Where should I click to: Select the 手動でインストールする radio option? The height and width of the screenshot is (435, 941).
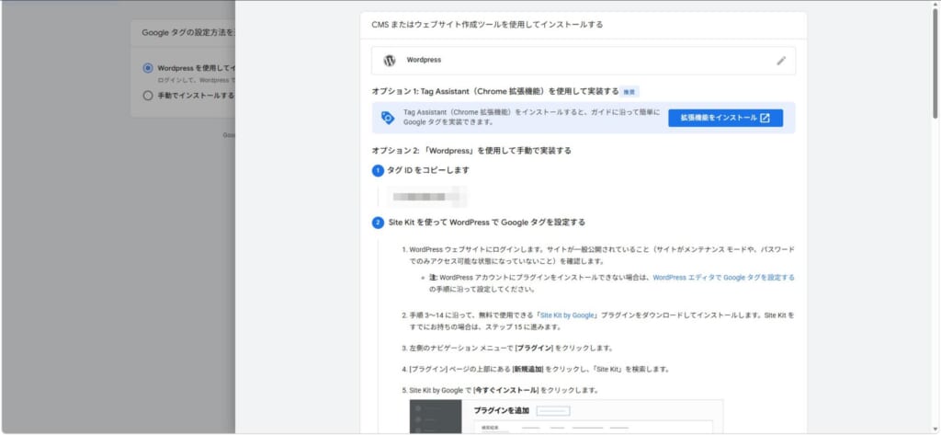coord(148,95)
